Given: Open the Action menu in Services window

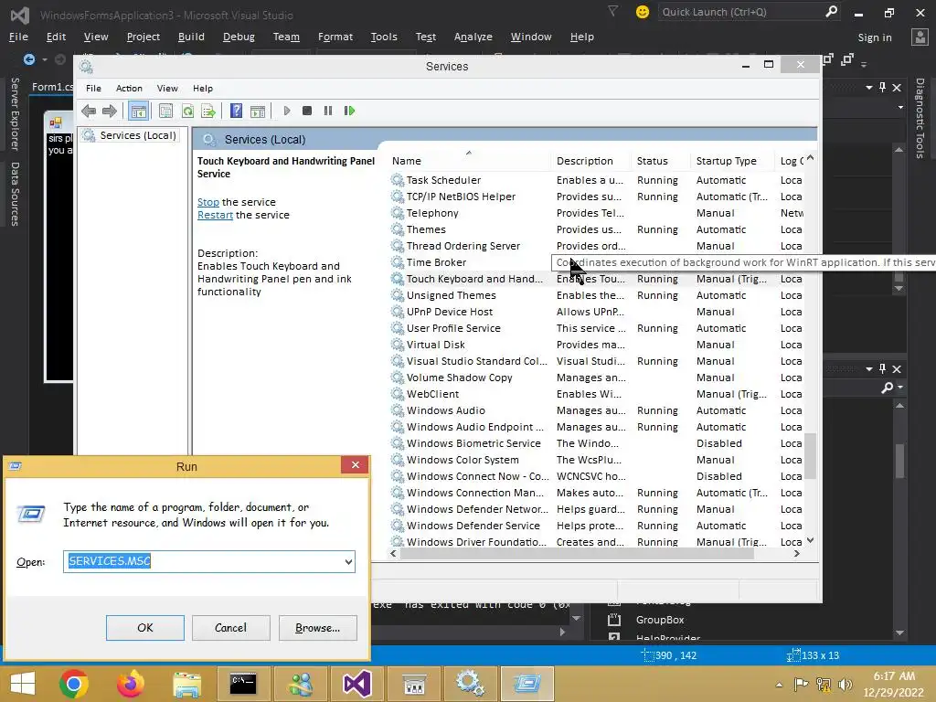Looking at the screenshot, I should [129, 89].
